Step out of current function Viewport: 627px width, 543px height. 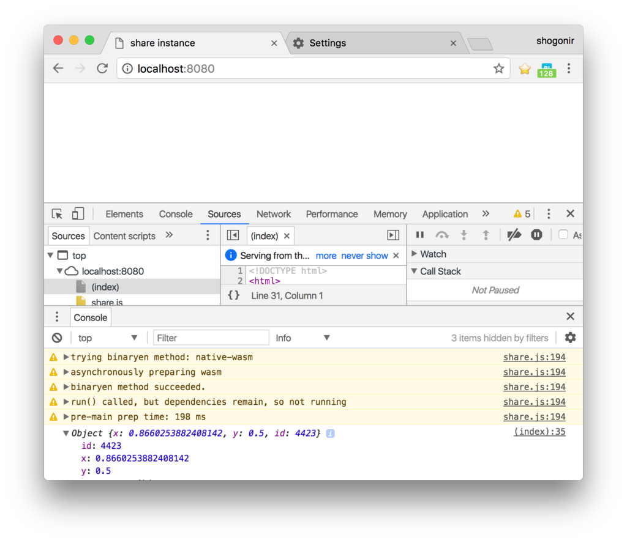[x=486, y=235]
